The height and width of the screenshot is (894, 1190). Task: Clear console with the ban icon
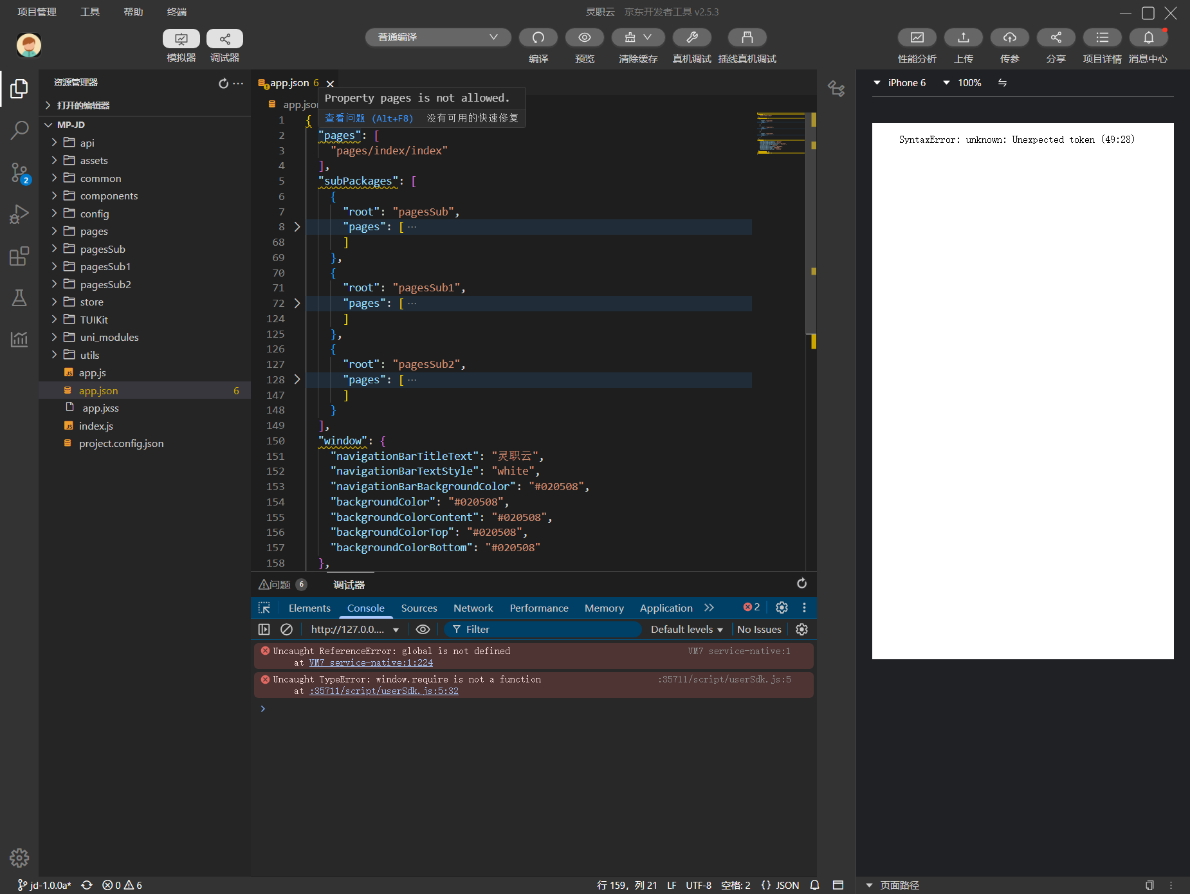pyautogui.click(x=287, y=629)
